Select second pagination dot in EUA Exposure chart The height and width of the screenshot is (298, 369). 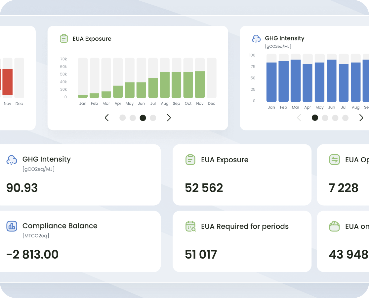(x=133, y=118)
